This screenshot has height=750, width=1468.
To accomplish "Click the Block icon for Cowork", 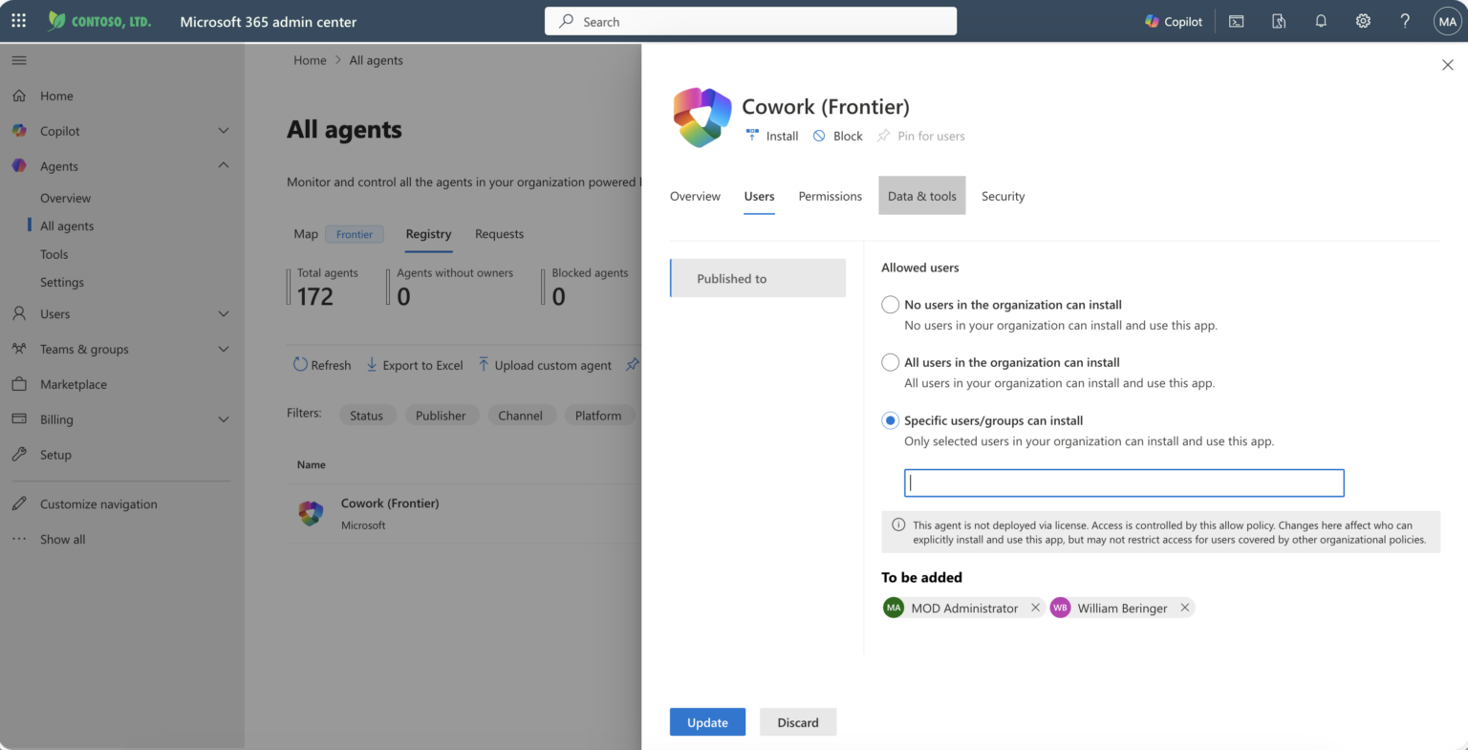I will click(819, 136).
